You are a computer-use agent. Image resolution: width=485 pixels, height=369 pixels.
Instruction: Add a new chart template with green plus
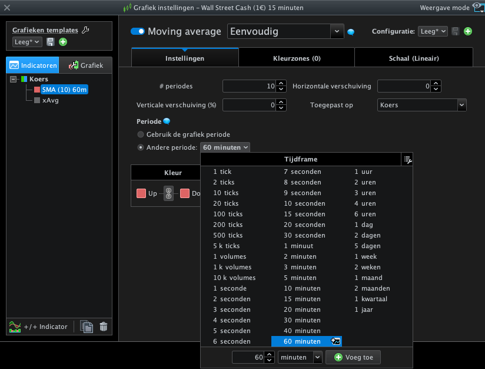(x=63, y=42)
